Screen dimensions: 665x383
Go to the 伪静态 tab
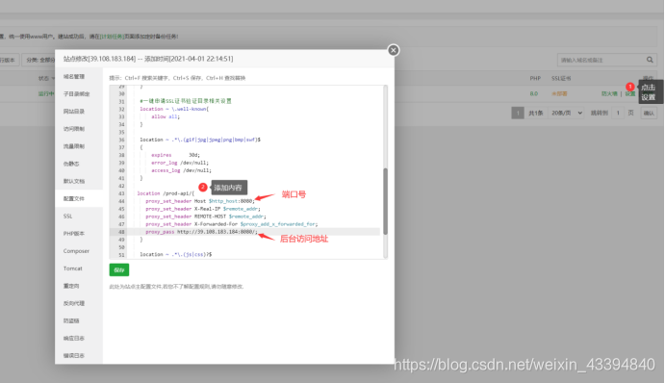(x=71, y=164)
